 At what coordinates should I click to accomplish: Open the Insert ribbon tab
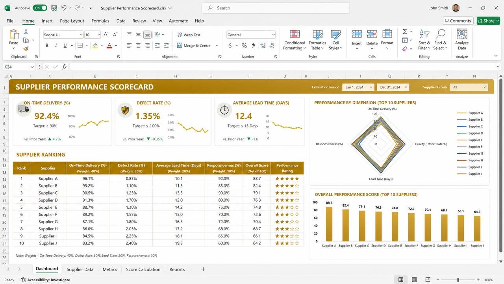pos(47,21)
